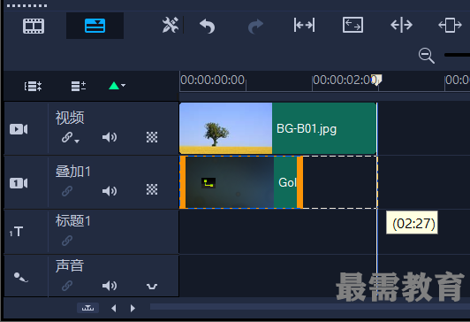Viewport: 470px width, 322px height.
Task: Click the 叠加1 overlay track icon
Action: click(x=19, y=183)
